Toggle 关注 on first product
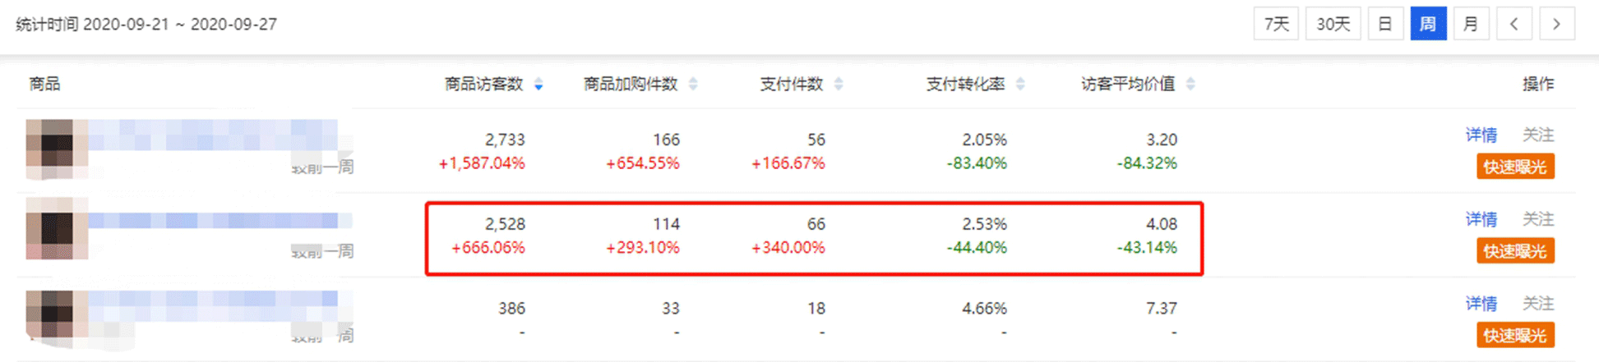1599x362 pixels. pyautogui.click(x=1537, y=135)
